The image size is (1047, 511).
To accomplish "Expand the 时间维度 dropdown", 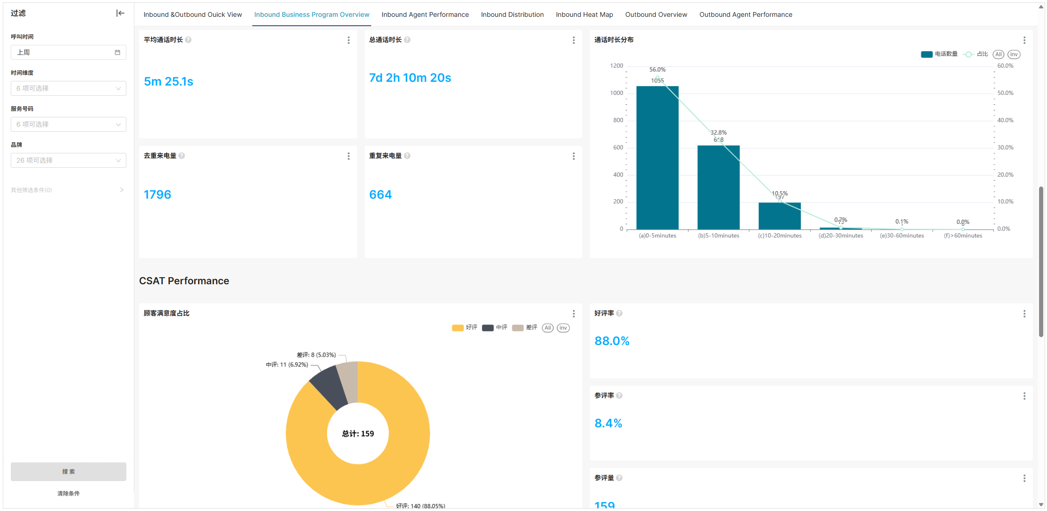I will [68, 88].
